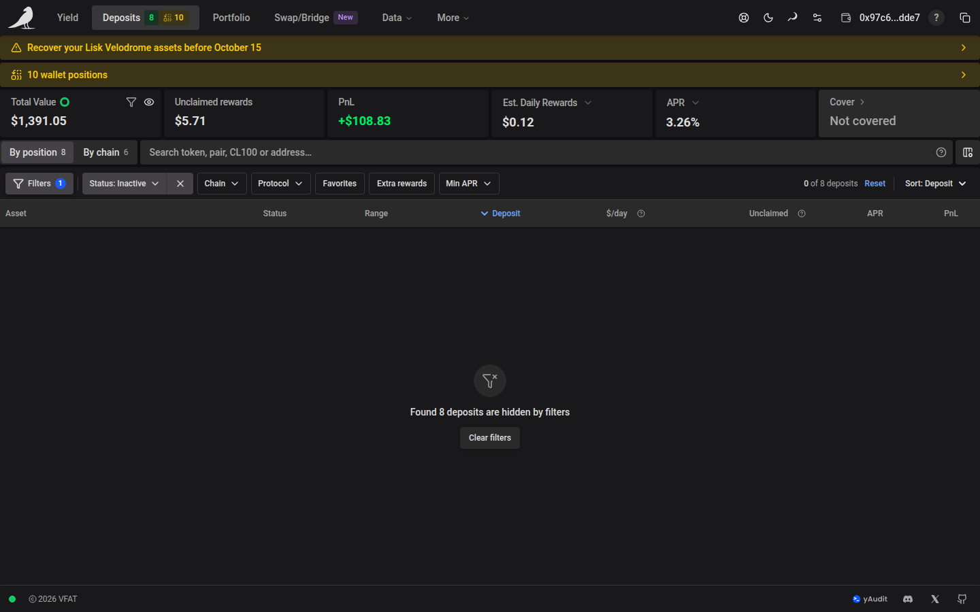Click the question mark help button
980x612 pixels.
click(x=936, y=18)
